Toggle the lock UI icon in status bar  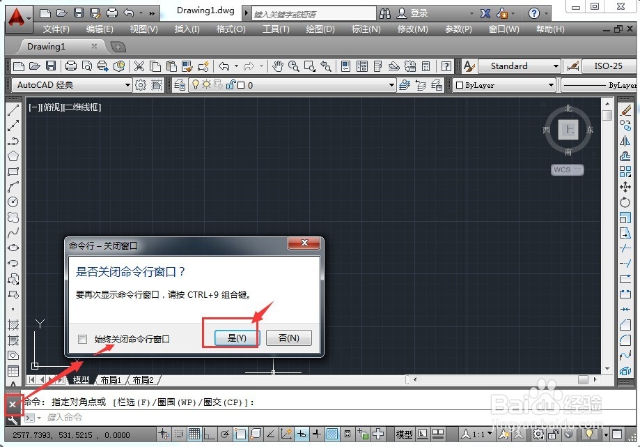pyautogui.click(x=554, y=434)
